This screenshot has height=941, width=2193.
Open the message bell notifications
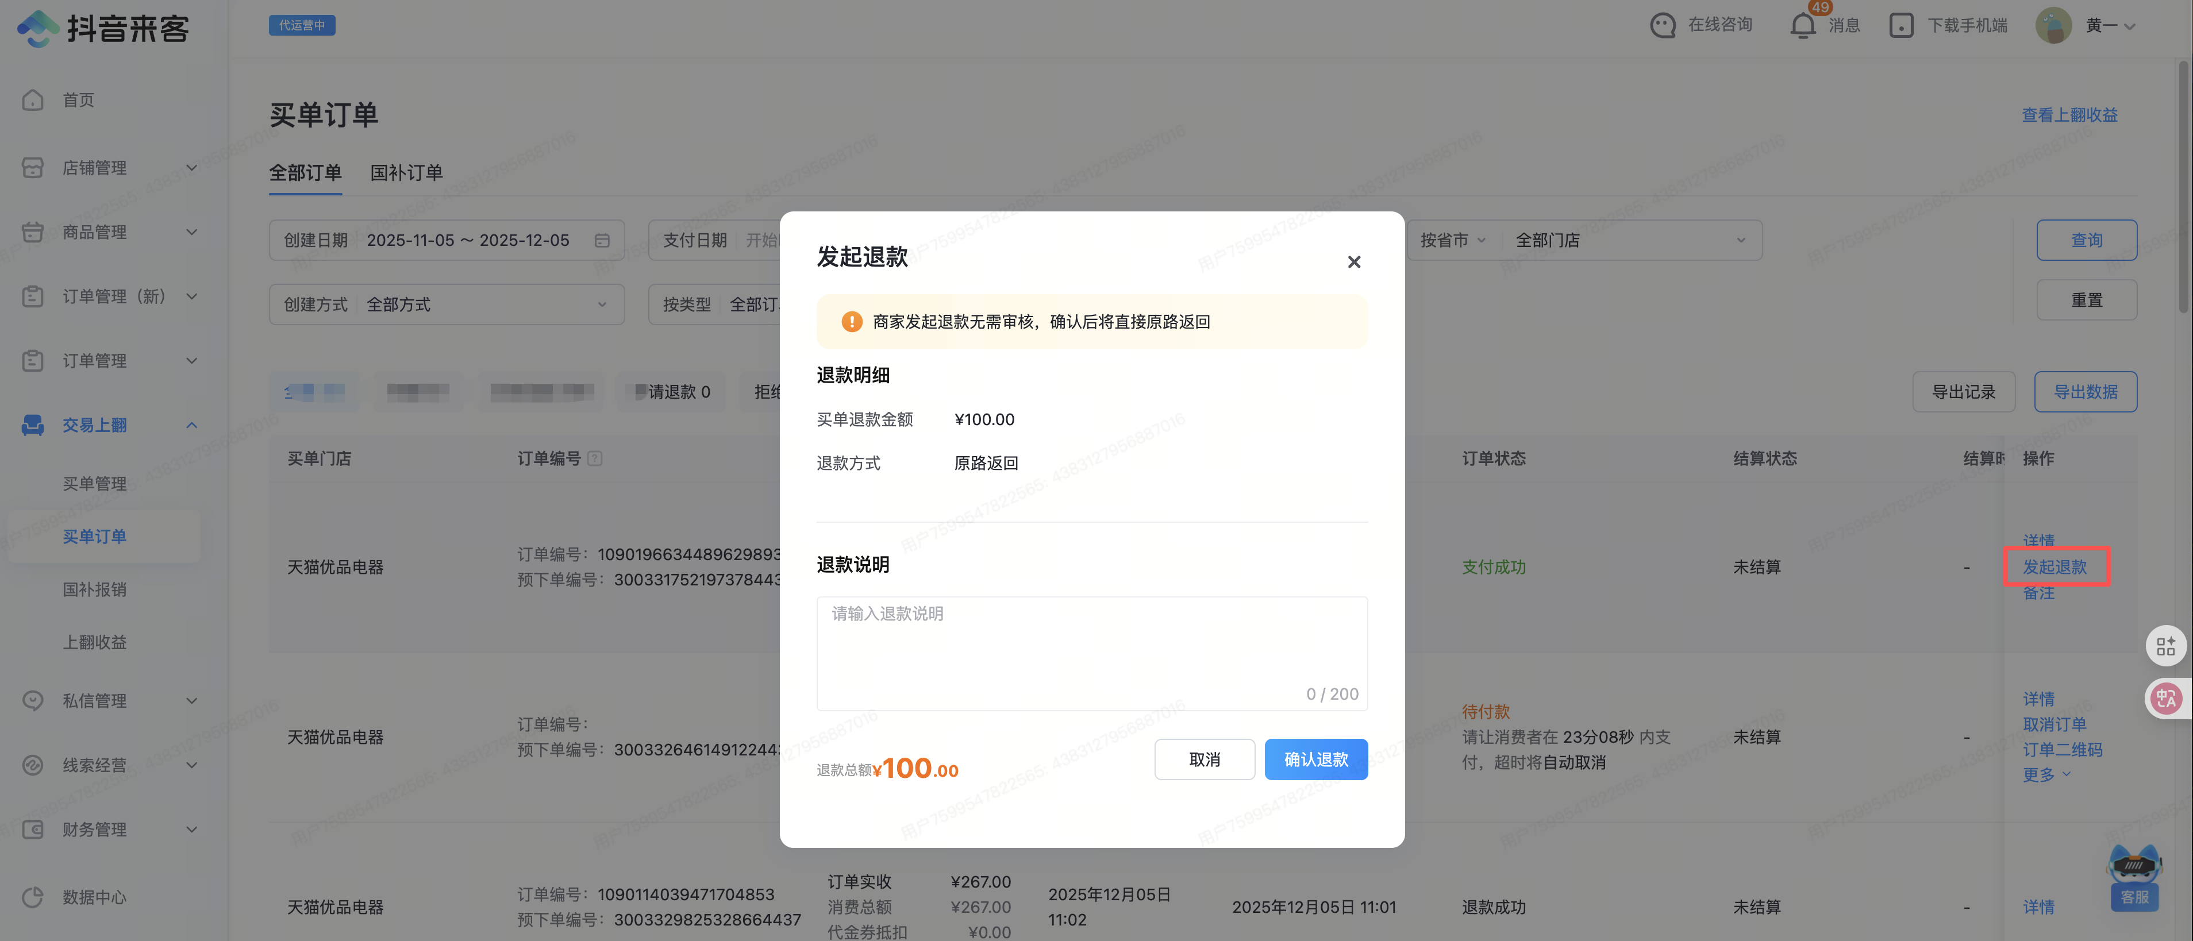(x=1802, y=25)
